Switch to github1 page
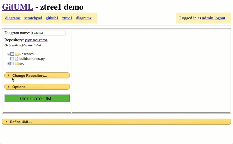Image resolution: width=233 pixels, height=144 pixels. point(52,18)
